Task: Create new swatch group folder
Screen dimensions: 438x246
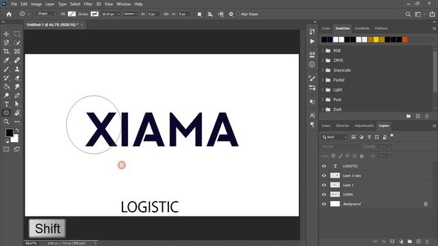Action: (409, 116)
